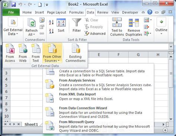The image size is (176, 136).
Task: Click the Data Validation icon
Action: point(146,20)
